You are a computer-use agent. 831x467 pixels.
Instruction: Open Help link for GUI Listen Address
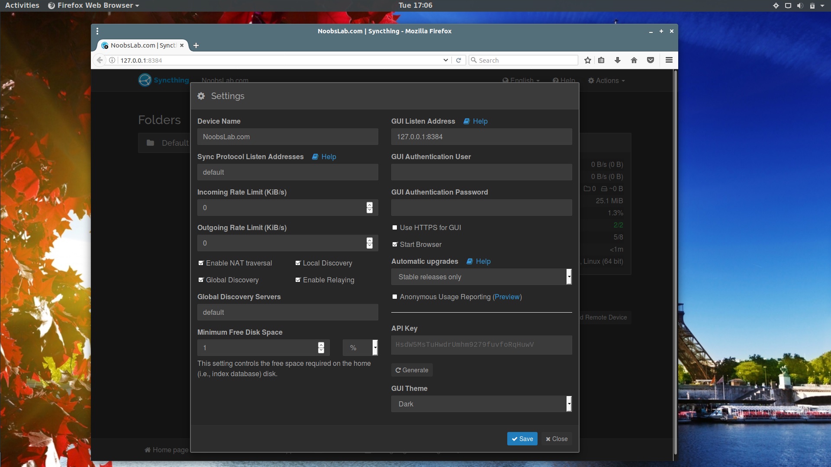click(476, 121)
